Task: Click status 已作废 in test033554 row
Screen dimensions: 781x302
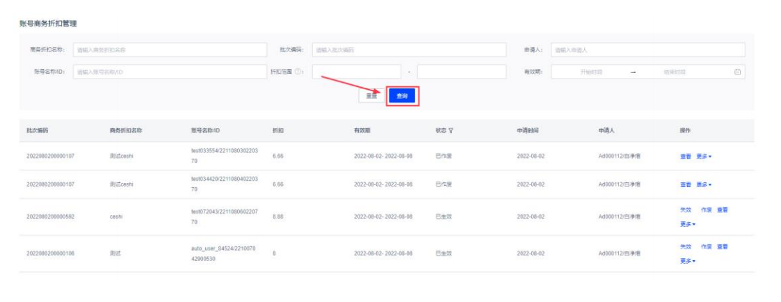Action: (444, 157)
